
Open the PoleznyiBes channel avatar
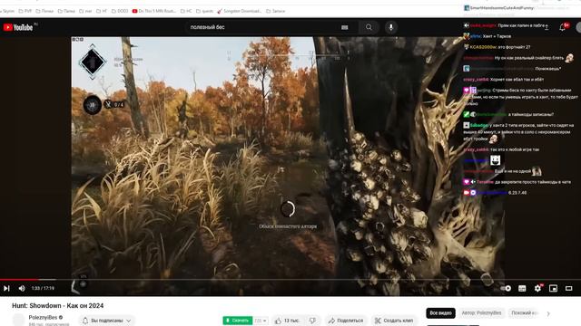pos(18,320)
